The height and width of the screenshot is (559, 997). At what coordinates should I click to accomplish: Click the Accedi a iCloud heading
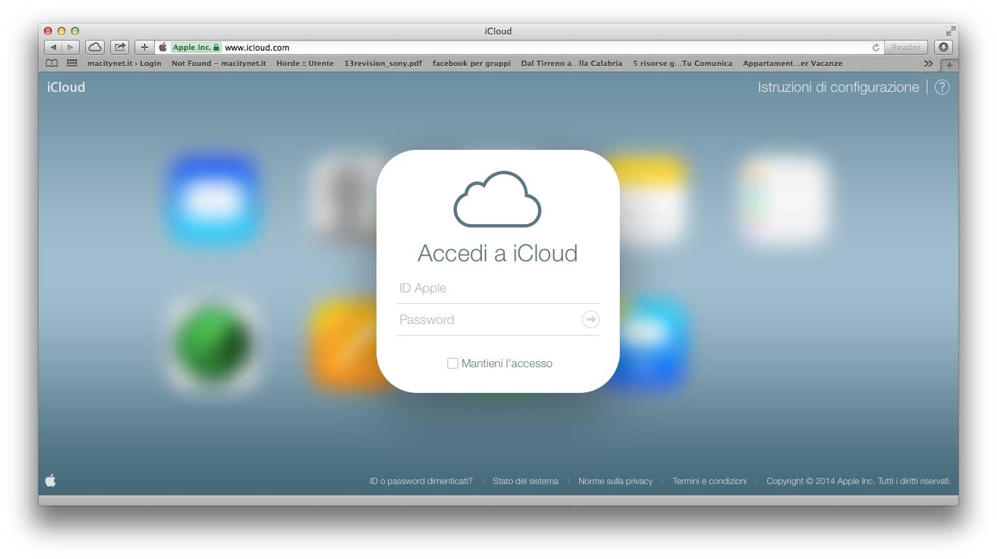[x=498, y=253]
